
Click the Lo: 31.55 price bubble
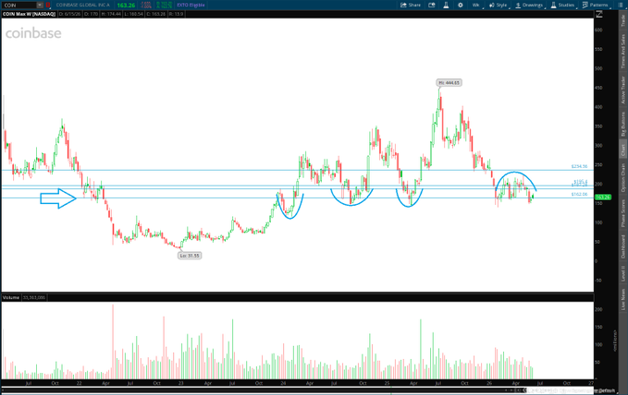[190, 256]
